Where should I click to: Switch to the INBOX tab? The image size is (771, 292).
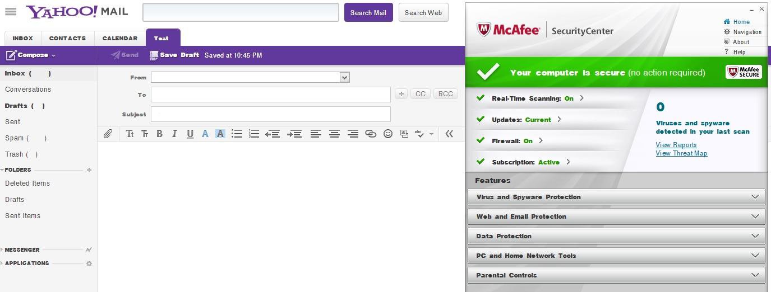point(23,39)
